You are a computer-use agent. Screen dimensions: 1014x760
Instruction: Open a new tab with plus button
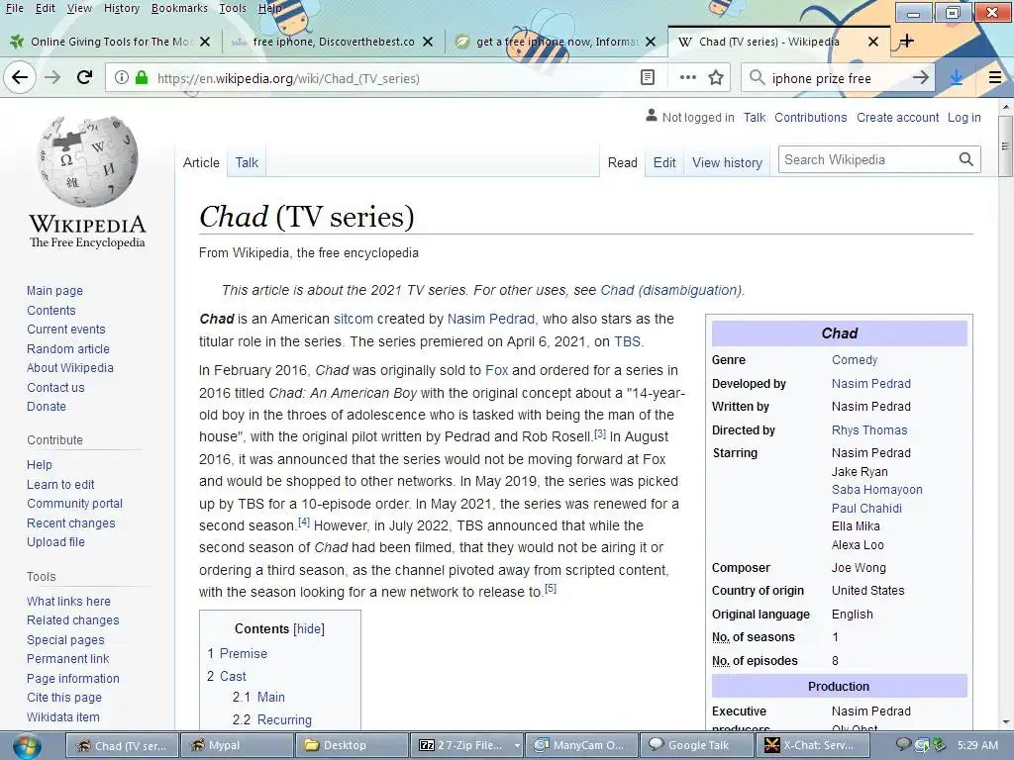[907, 42]
